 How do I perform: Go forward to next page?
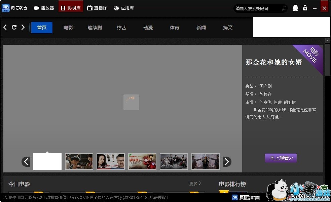tap(23, 27)
